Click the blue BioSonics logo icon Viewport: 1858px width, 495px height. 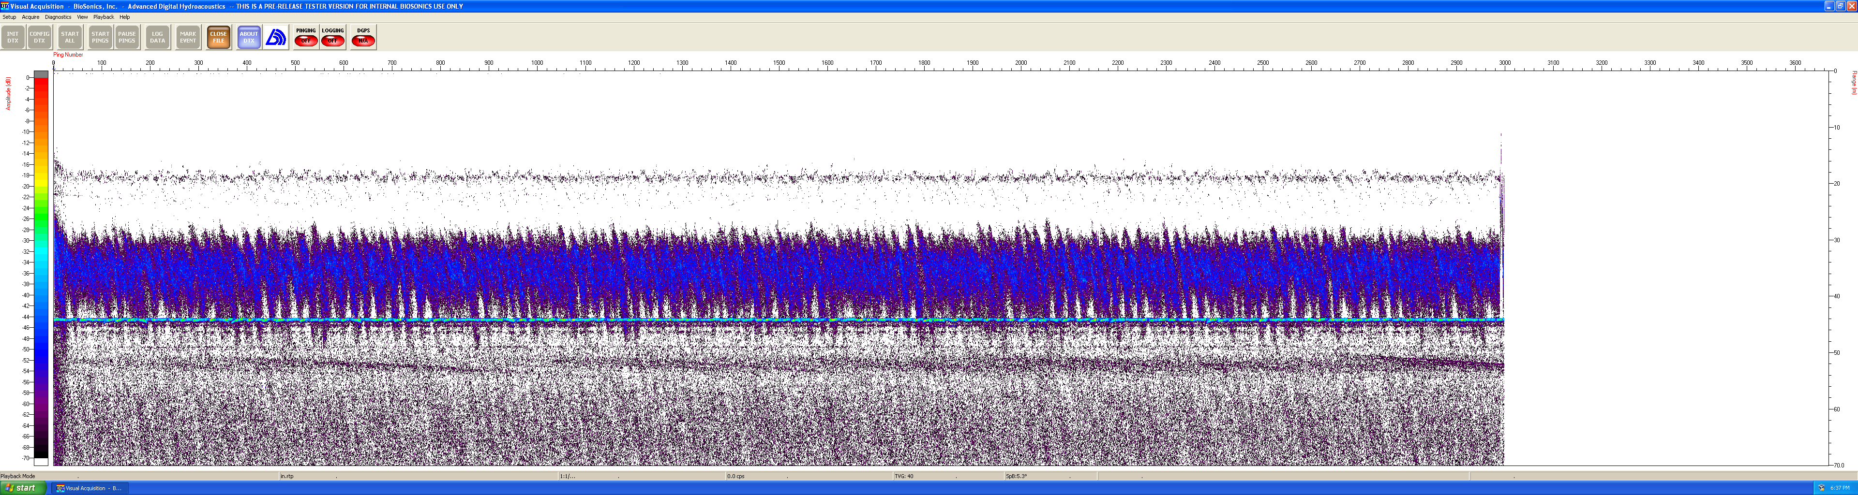pos(275,38)
